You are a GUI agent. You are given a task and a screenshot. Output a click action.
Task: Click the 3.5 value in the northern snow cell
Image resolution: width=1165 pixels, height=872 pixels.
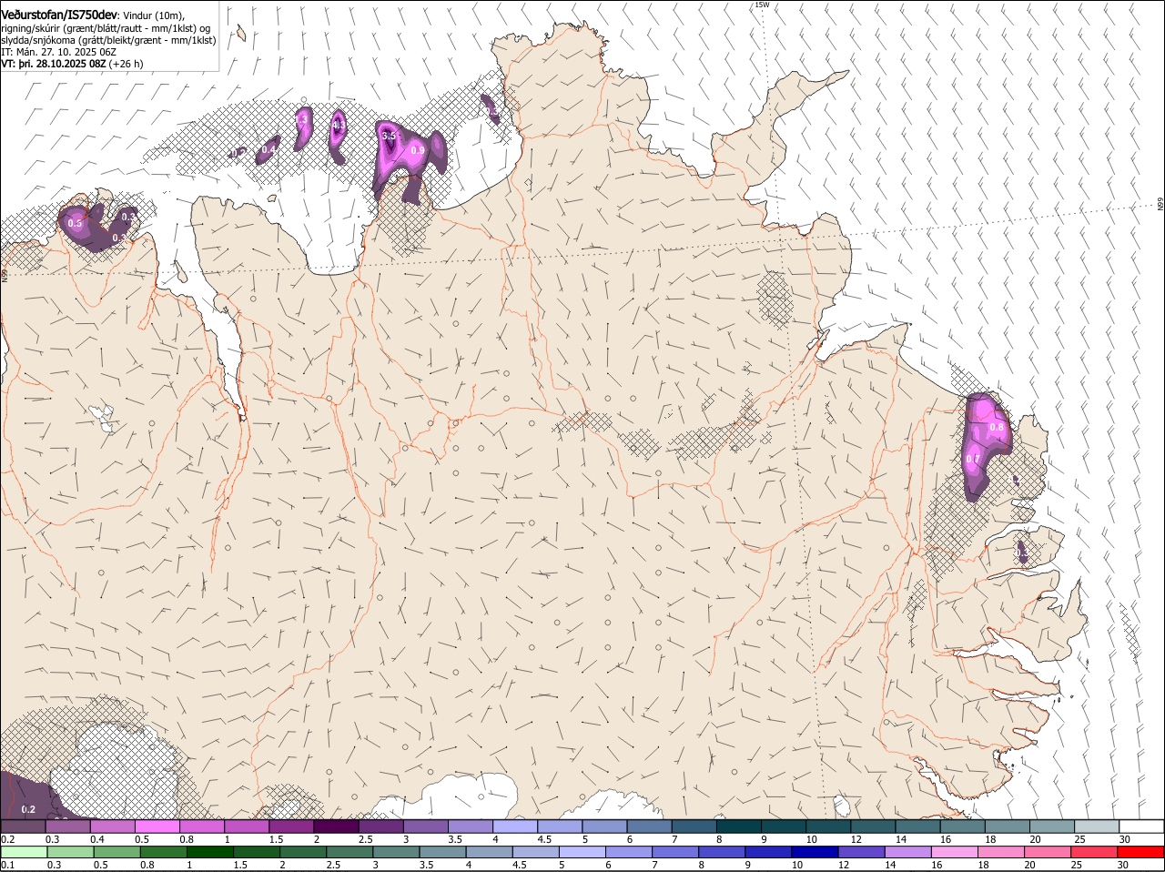tap(389, 136)
